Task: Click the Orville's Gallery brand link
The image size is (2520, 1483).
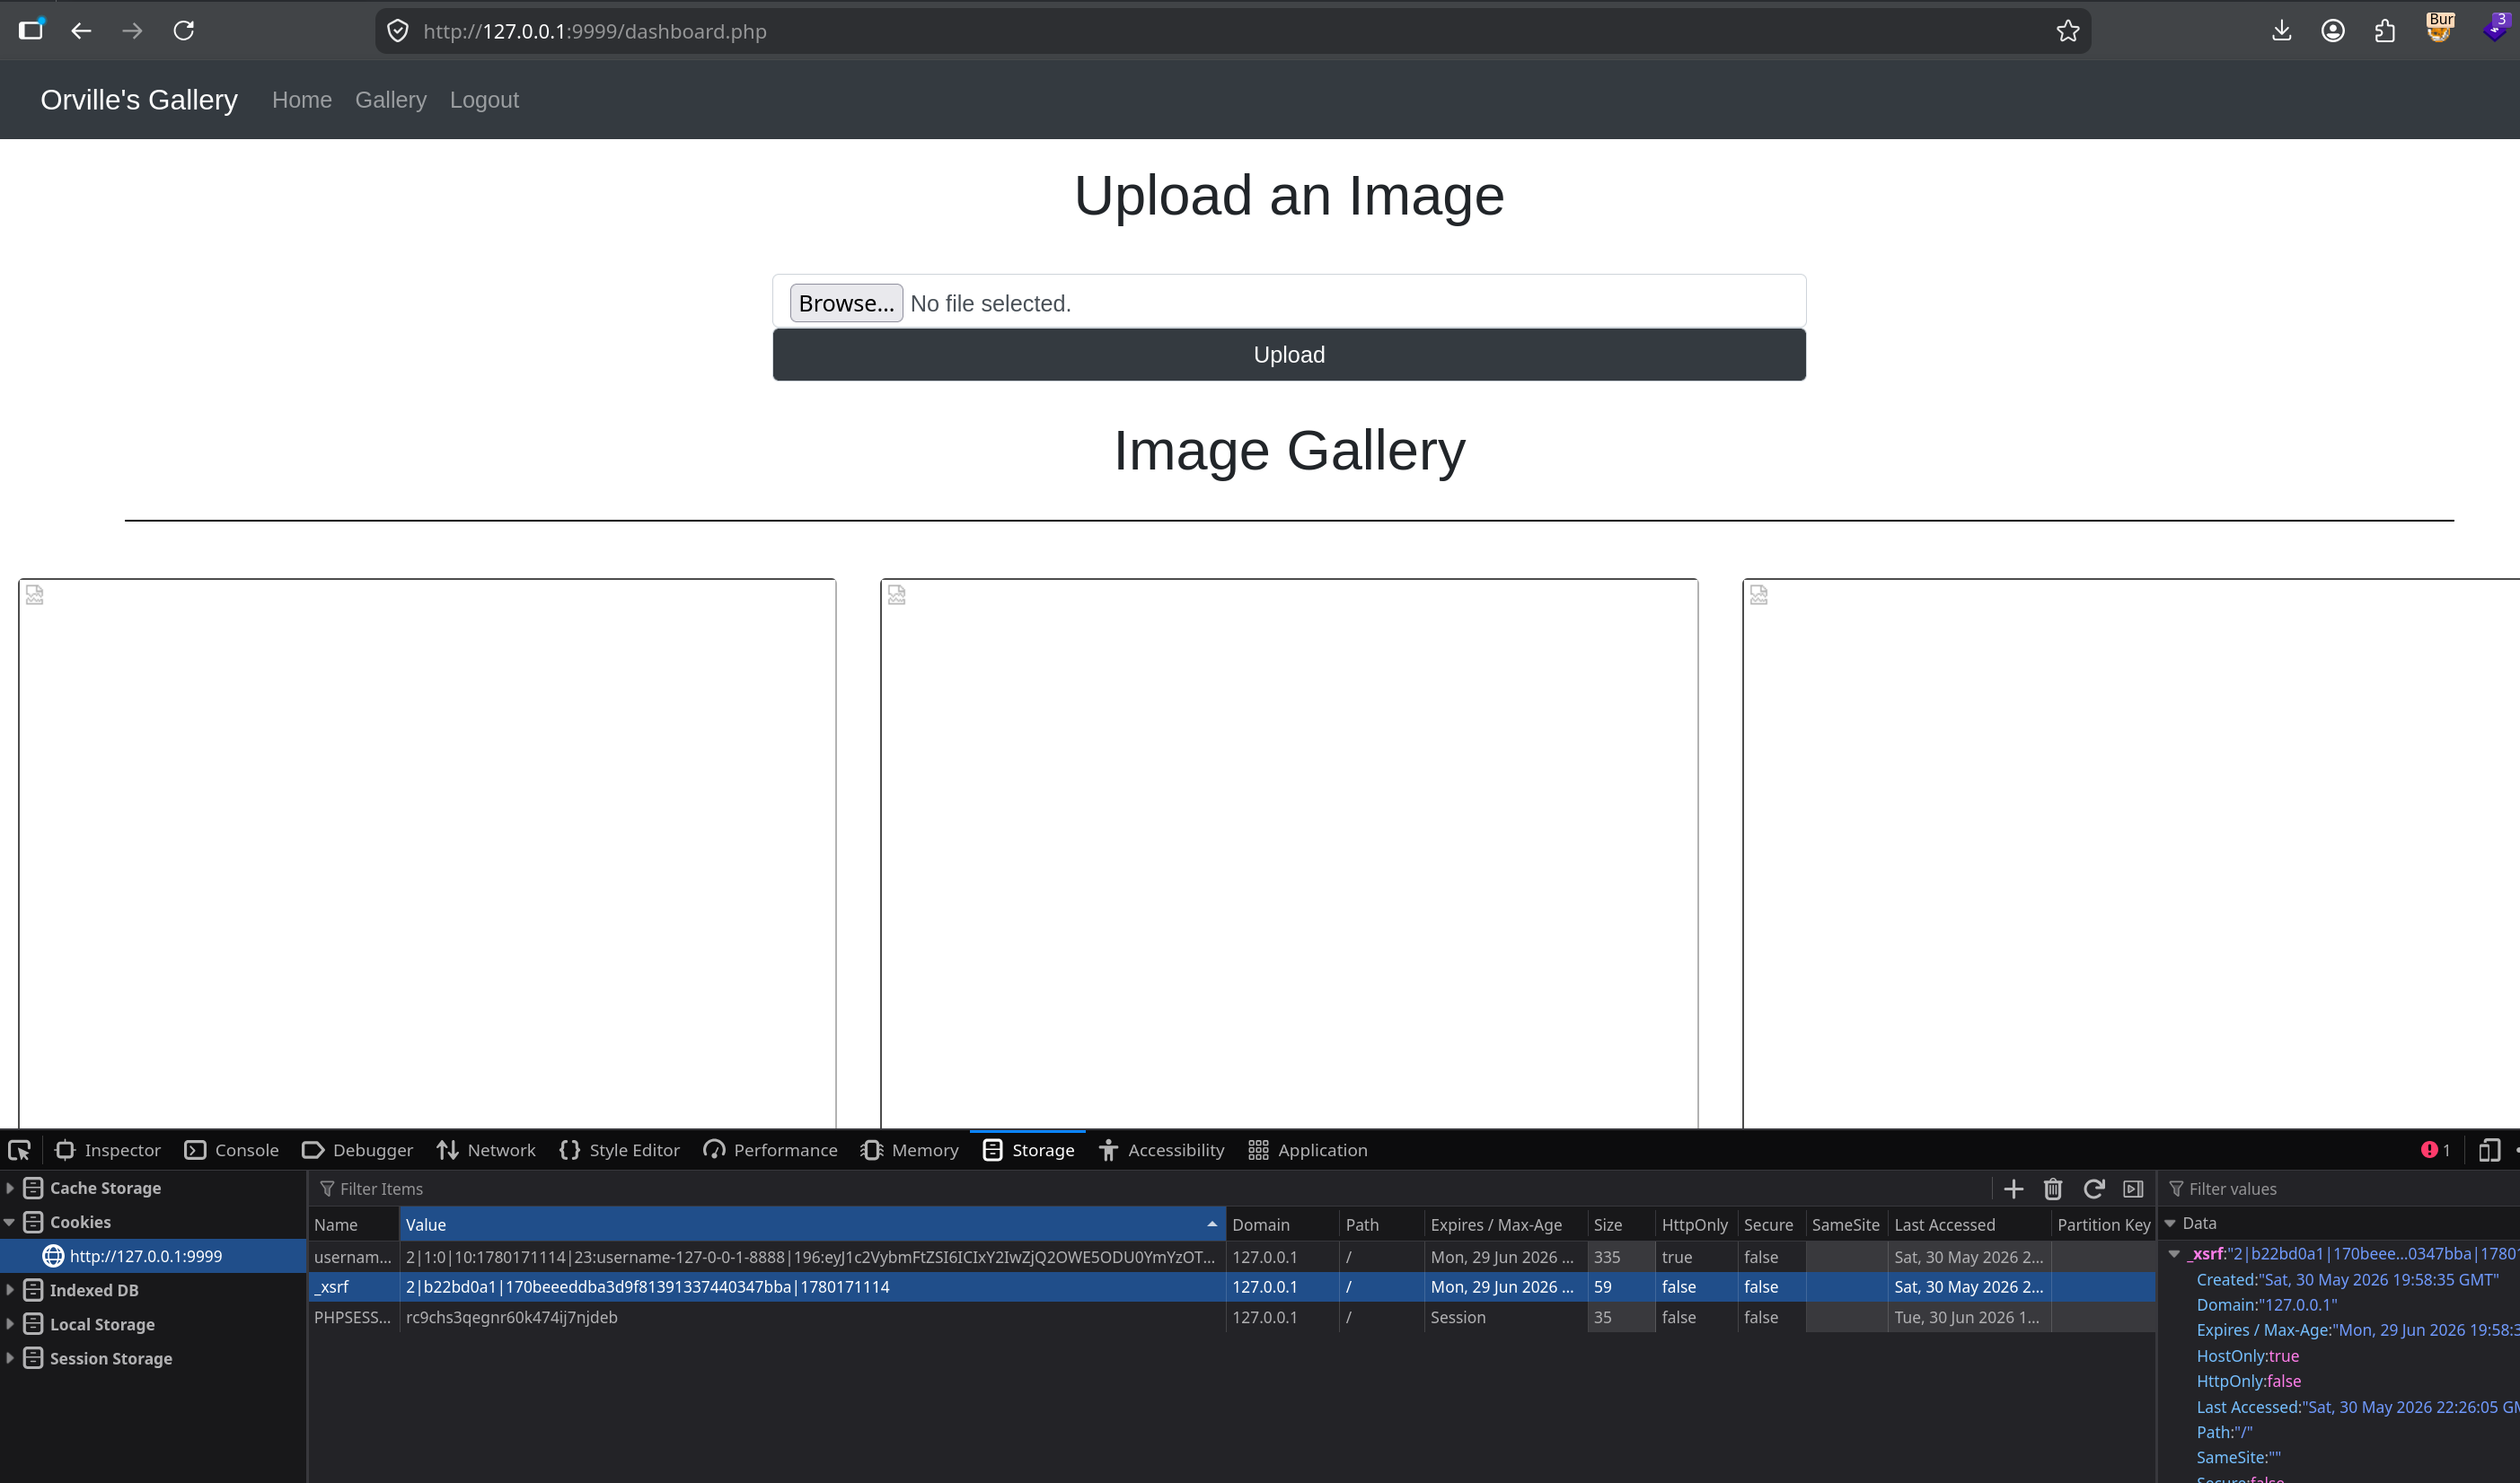Action: (x=139, y=100)
